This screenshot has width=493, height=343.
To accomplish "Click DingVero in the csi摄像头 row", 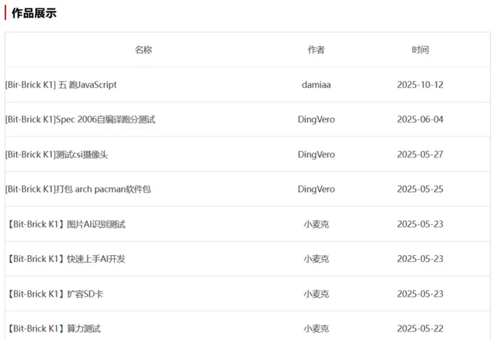I will (316, 154).
